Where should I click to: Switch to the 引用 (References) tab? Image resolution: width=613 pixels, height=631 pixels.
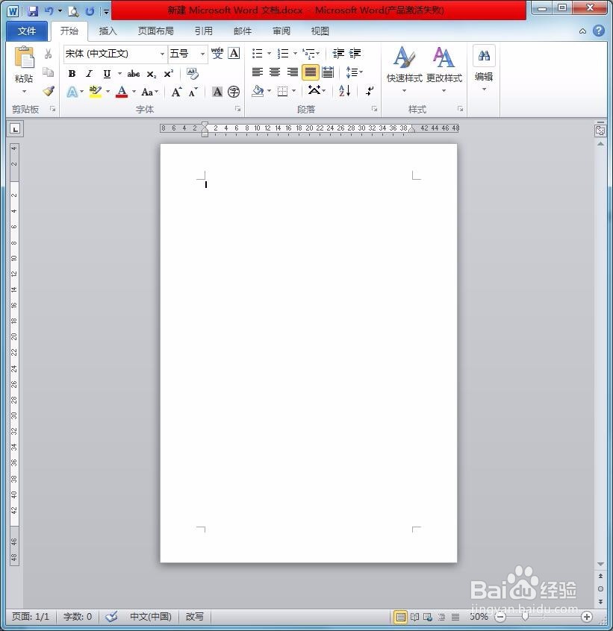pyautogui.click(x=203, y=31)
